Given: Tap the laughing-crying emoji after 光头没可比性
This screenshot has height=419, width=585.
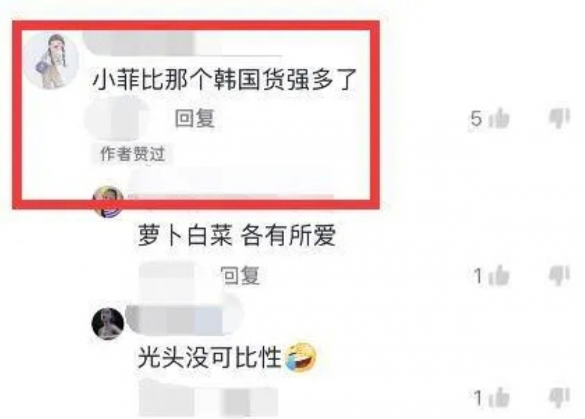Looking at the screenshot, I should [301, 358].
